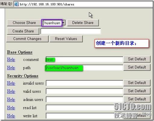
Task: Open Help link for path option
Action: pos(11,68)
